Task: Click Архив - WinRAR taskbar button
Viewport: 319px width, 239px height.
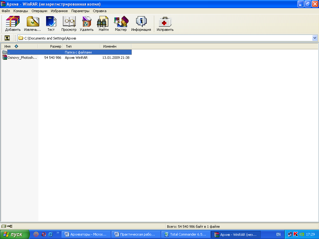Action: click(236, 234)
